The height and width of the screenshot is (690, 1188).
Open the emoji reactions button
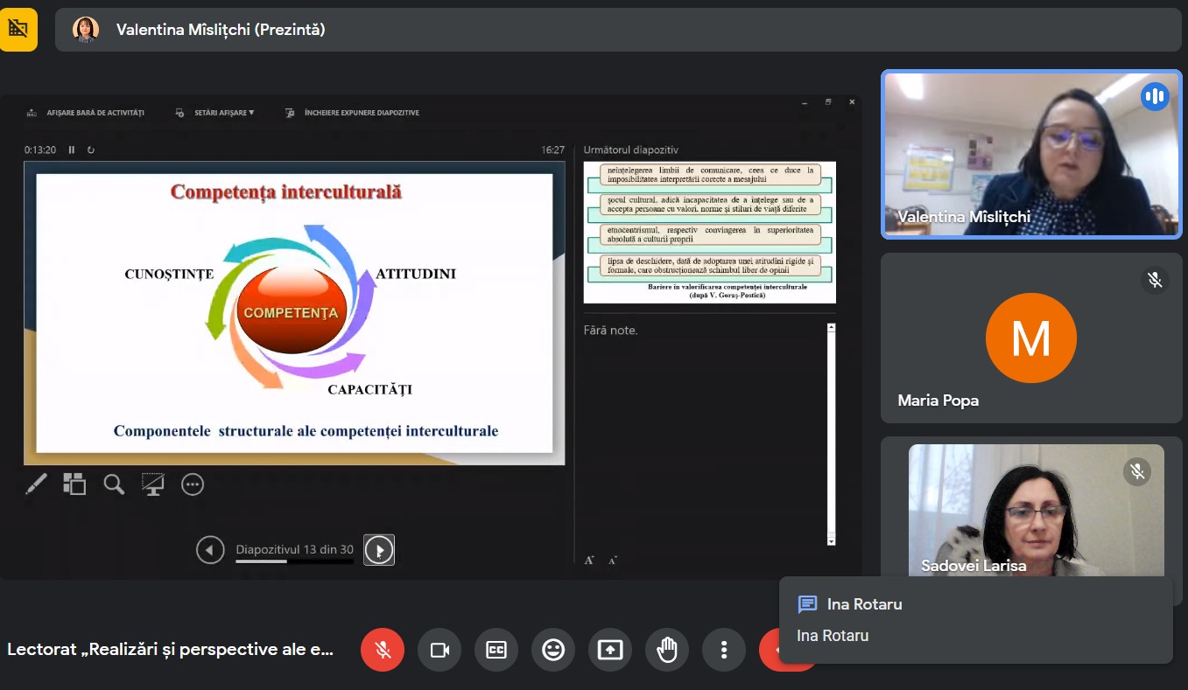point(553,650)
